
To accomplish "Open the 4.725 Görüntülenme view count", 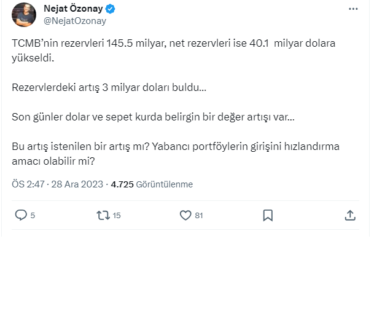I will click(x=152, y=184).
